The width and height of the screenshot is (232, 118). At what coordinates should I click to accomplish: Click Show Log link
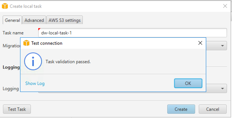click(x=35, y=84)
